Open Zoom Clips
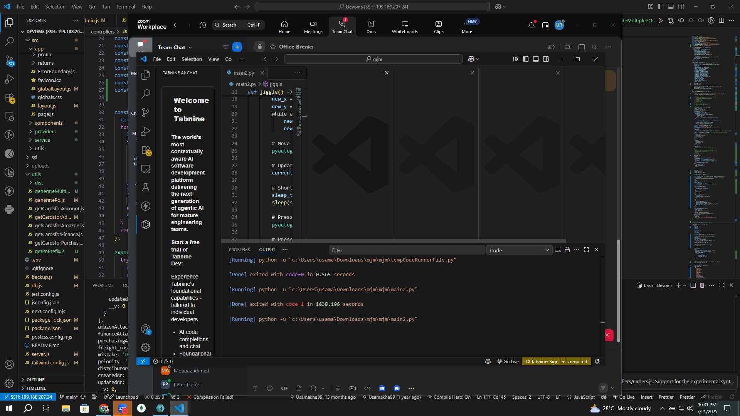 (439, 27)
